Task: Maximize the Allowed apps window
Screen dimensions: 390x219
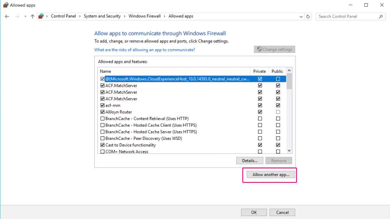Action: coord(366,5)
